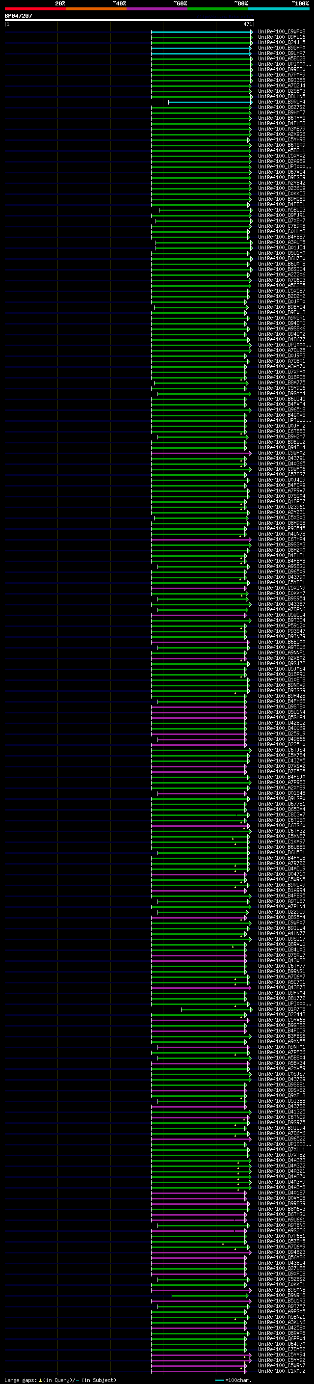Select the UniRef100_Q4A3Y8 label
This screenshot has height=1384, width=314.
tap(281, 1187)
